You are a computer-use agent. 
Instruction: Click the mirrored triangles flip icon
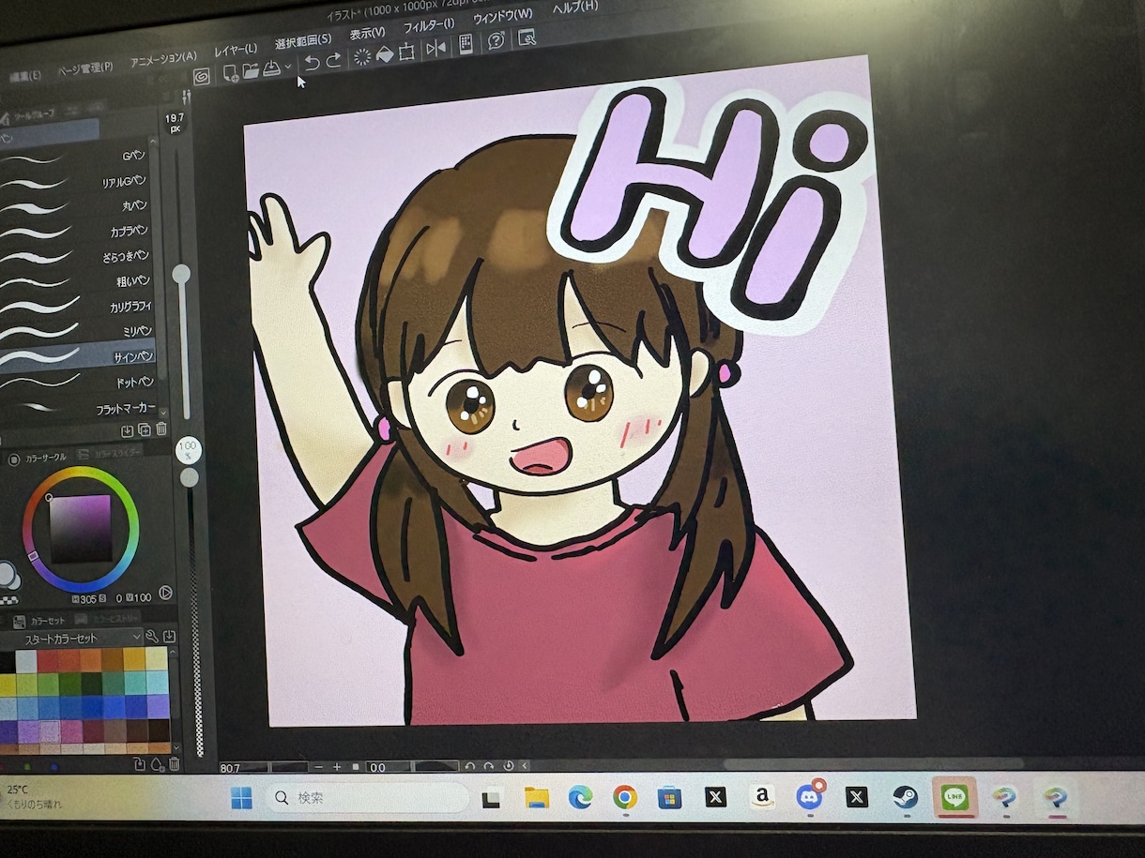point(435,48)
